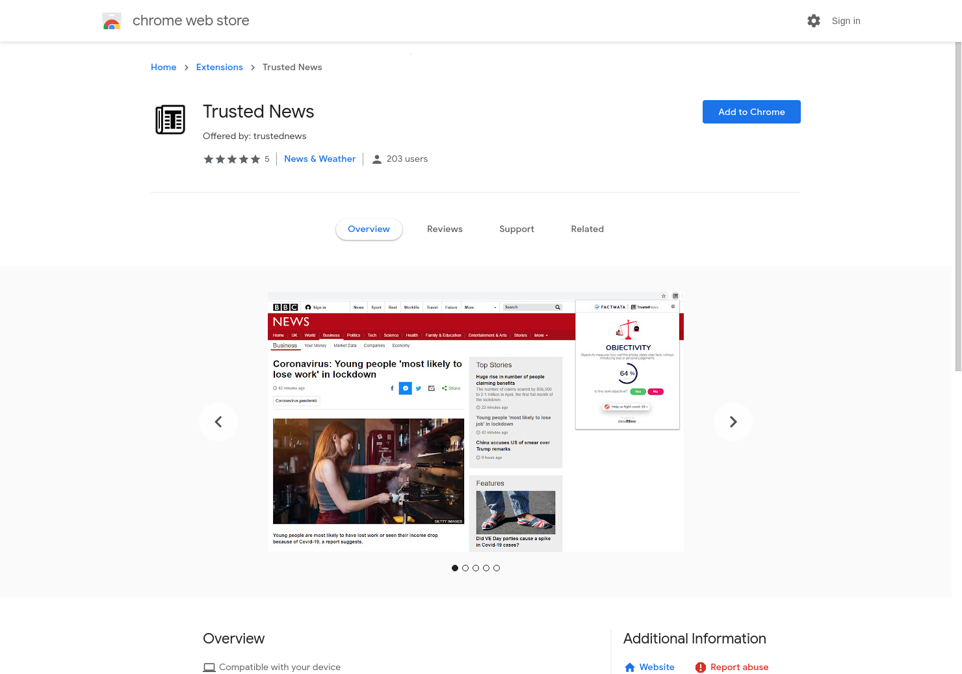Open the settings gear icon
This screenshot has height=674, width=962.
(x=814, y=21)
